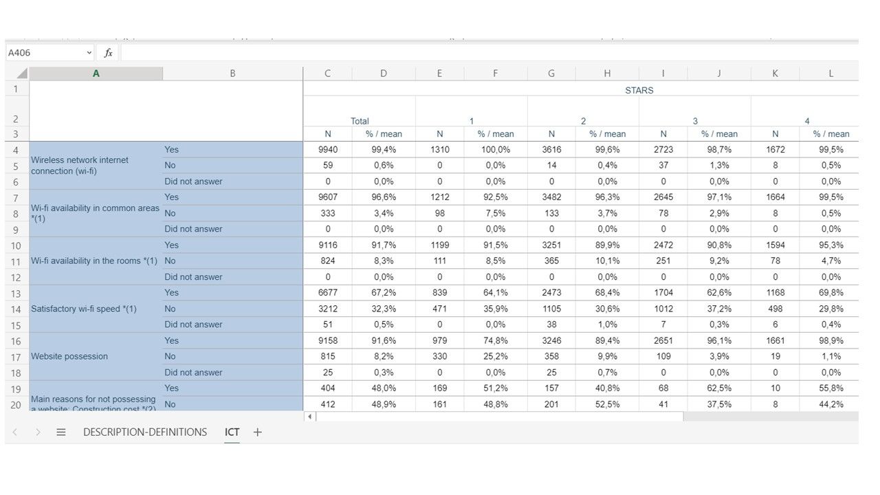Click cell with value 74,8%
The height and width of the screenshot is (495, 880).
[496, 341]
